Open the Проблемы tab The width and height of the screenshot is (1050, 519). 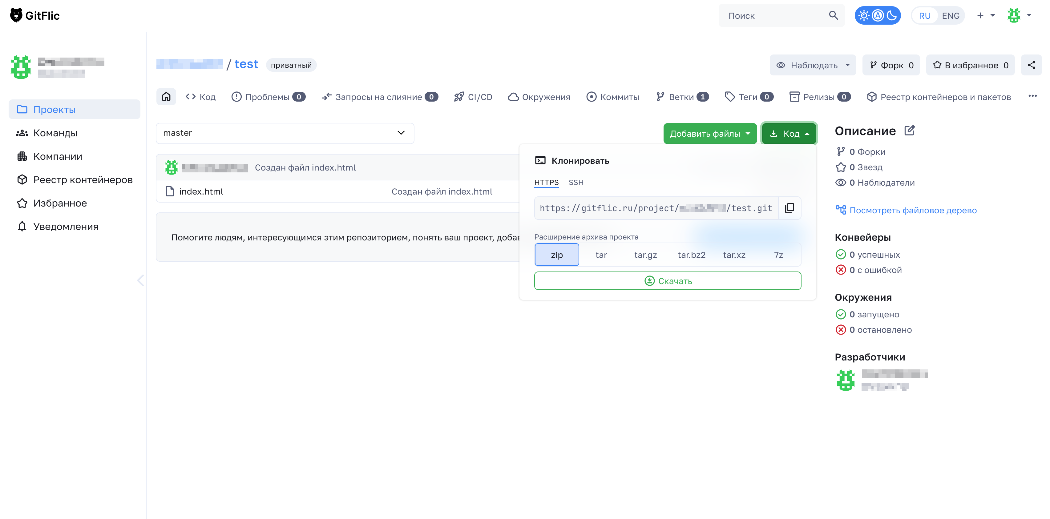[268, 97]
